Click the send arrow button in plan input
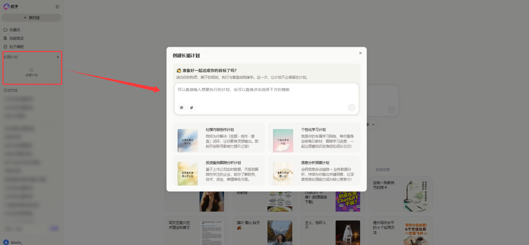 point(351,107)
